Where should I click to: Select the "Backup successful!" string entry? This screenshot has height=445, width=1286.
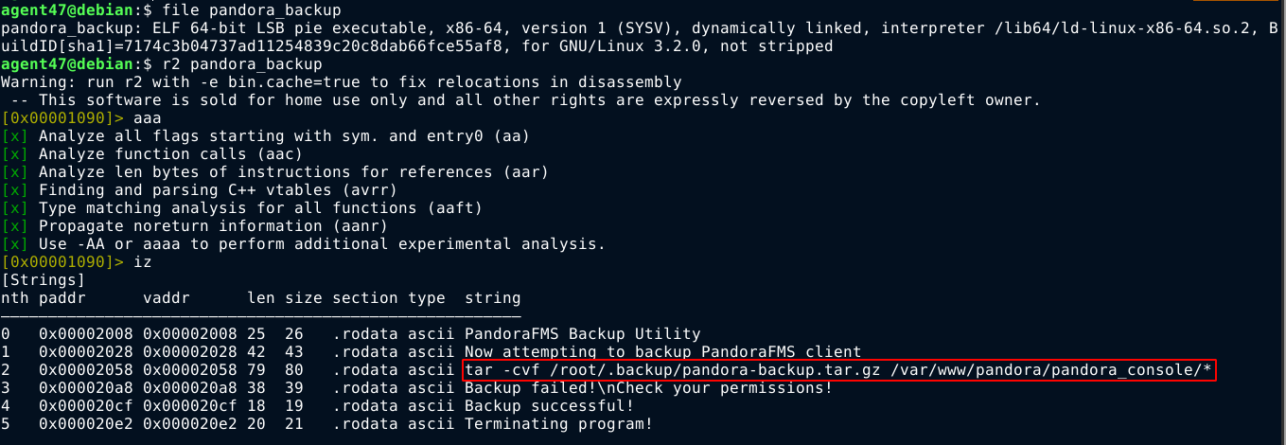pos(549,406)
